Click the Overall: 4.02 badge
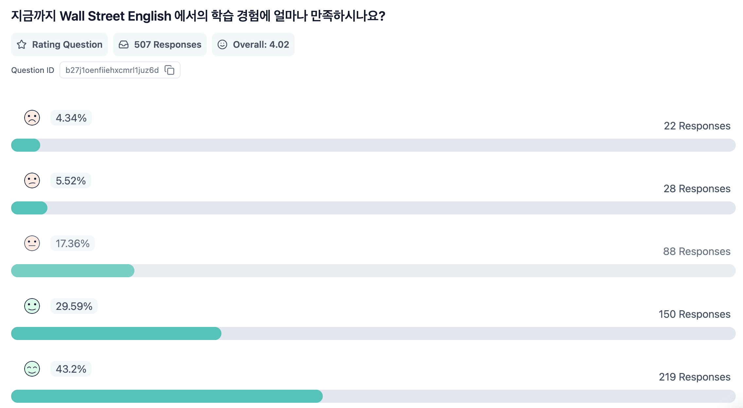 tap(253, 44)
